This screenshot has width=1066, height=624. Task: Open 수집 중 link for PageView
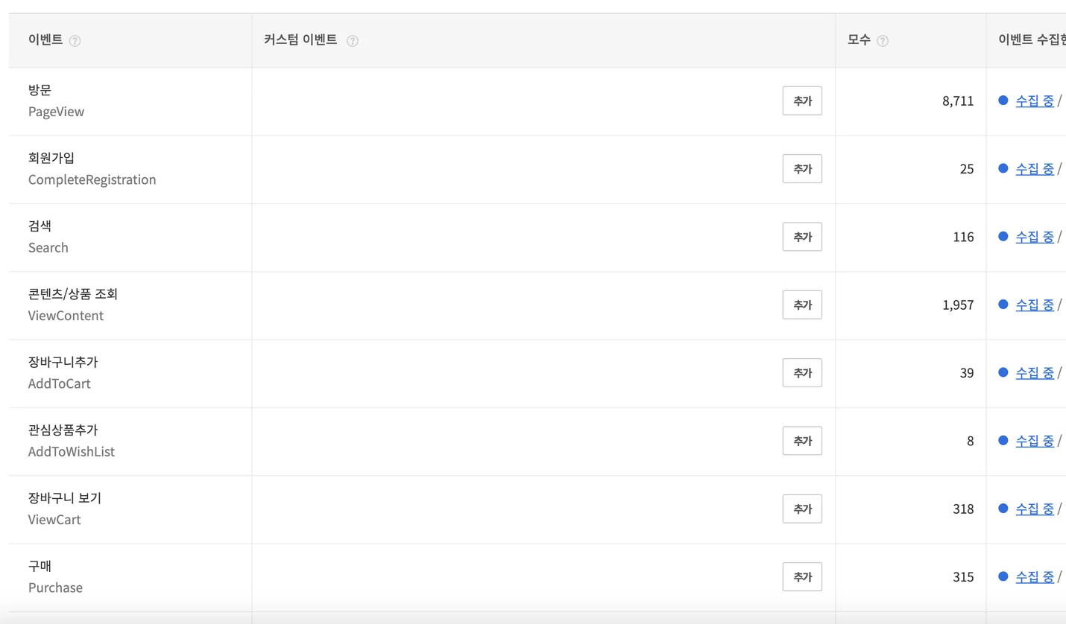1035,101
